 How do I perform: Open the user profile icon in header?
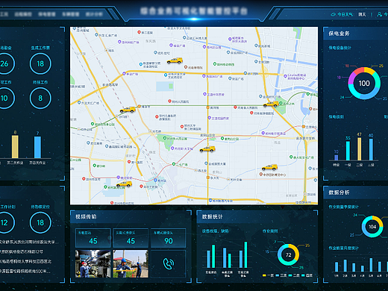380,14
